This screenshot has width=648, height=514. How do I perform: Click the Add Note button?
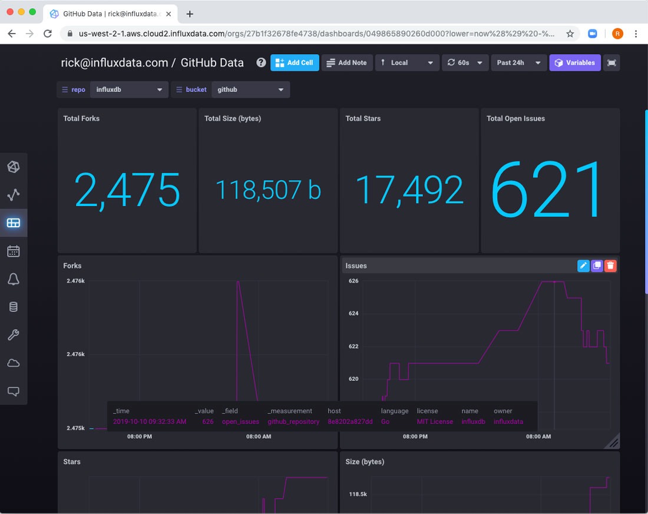(x=346, y=62)
